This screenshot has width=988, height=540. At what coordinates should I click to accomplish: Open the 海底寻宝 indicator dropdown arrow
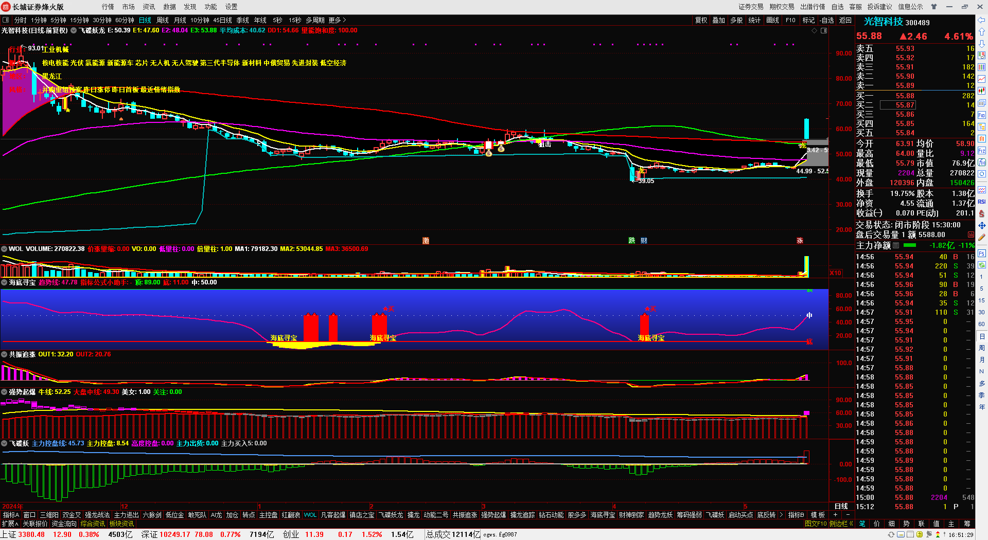pyautogui.click(x=4, y=282)
